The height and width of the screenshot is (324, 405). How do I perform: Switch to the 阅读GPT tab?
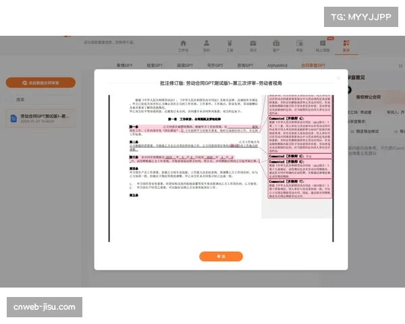point(185,65)
